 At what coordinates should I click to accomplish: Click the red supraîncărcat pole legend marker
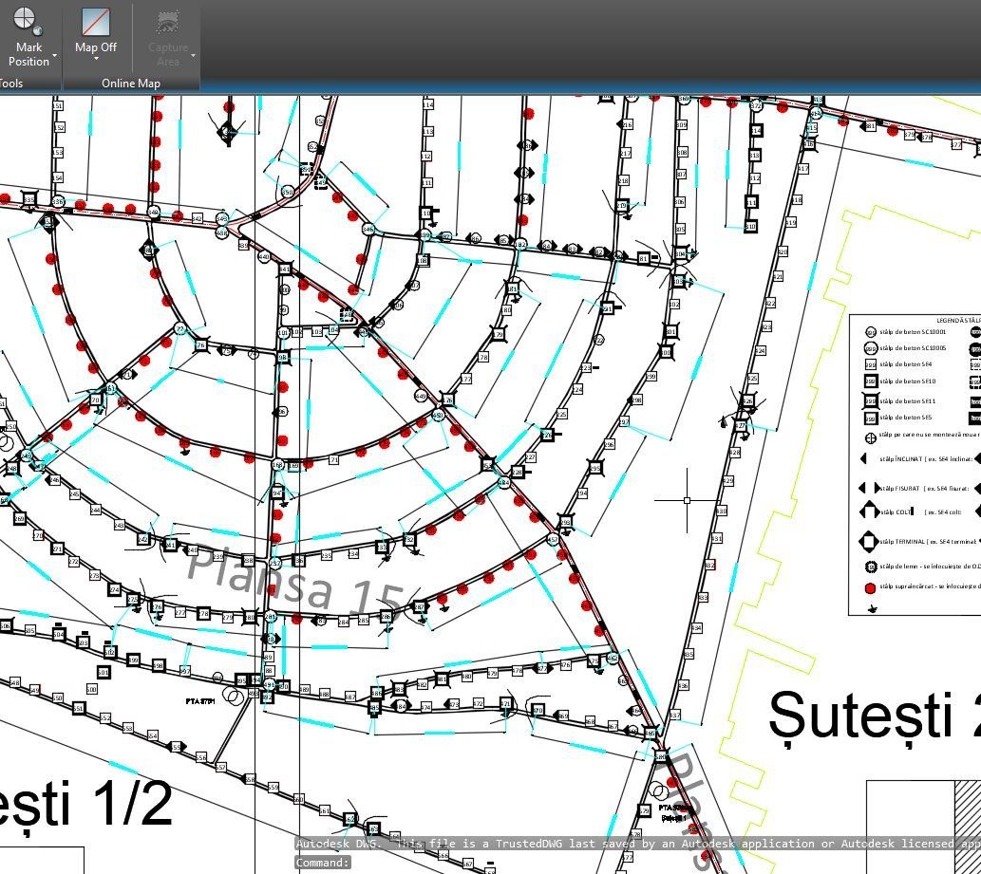(870, 587)
